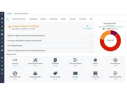Click the 'Total: 94' donut center text
The height and width of the screenshot is (95, 127).
110,40
